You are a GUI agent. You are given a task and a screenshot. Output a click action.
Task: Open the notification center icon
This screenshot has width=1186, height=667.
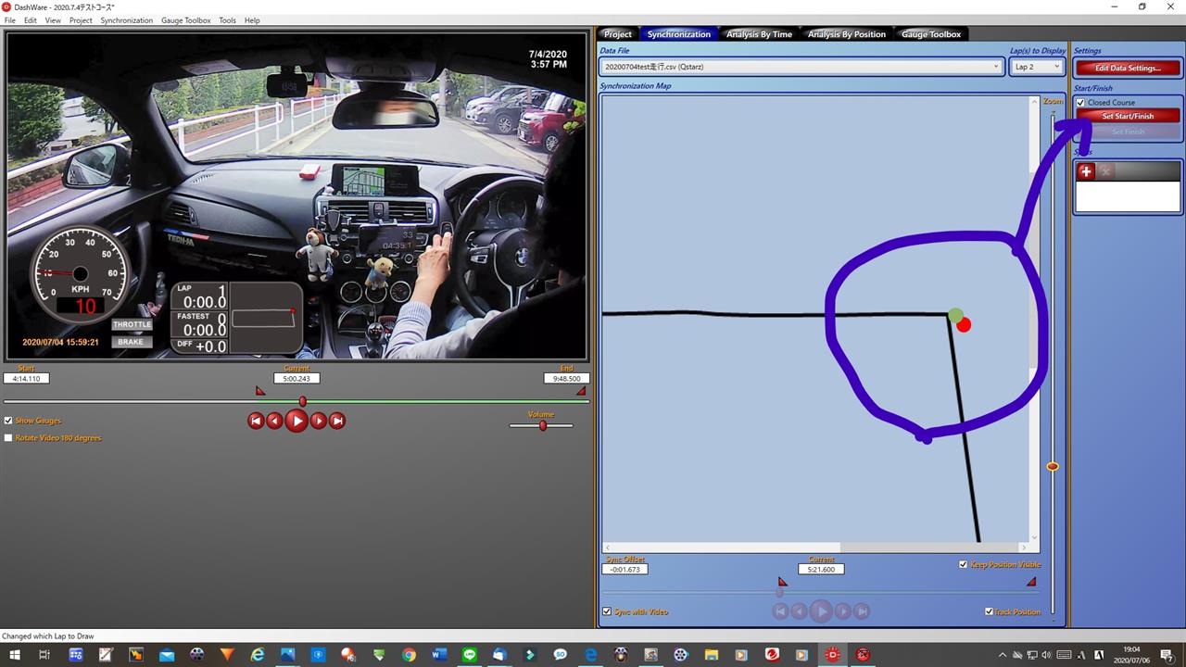(1167, 655)
